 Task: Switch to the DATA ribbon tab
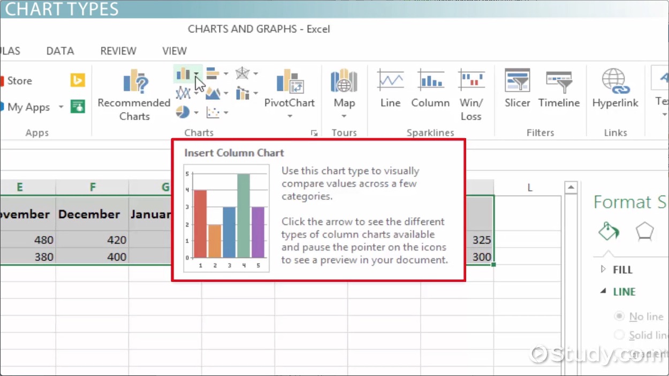[60, 51]
